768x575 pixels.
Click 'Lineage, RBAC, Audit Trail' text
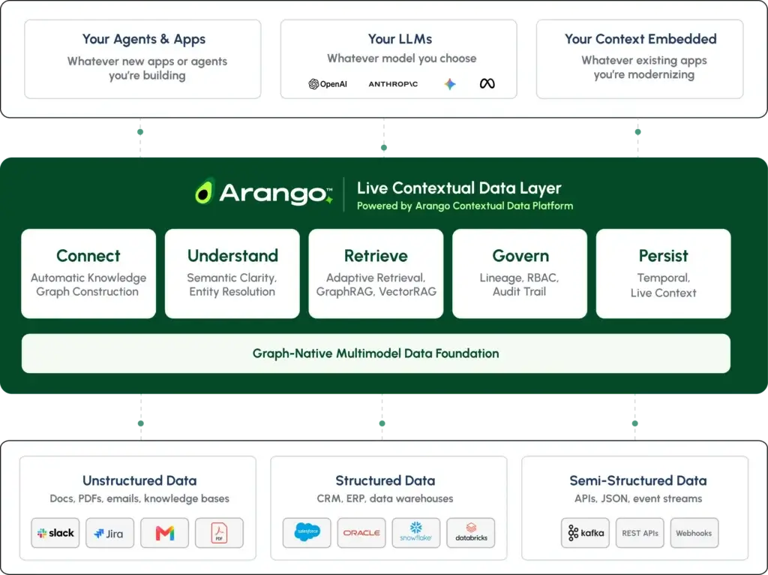pos(519,284)
